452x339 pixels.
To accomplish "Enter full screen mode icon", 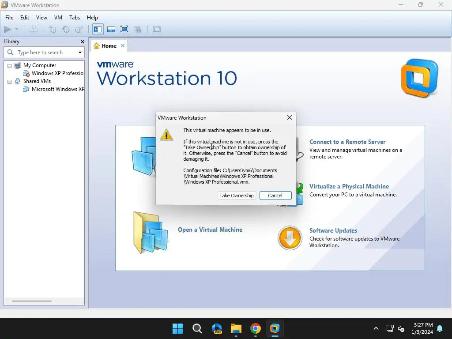I will click(x=124, y=29).
